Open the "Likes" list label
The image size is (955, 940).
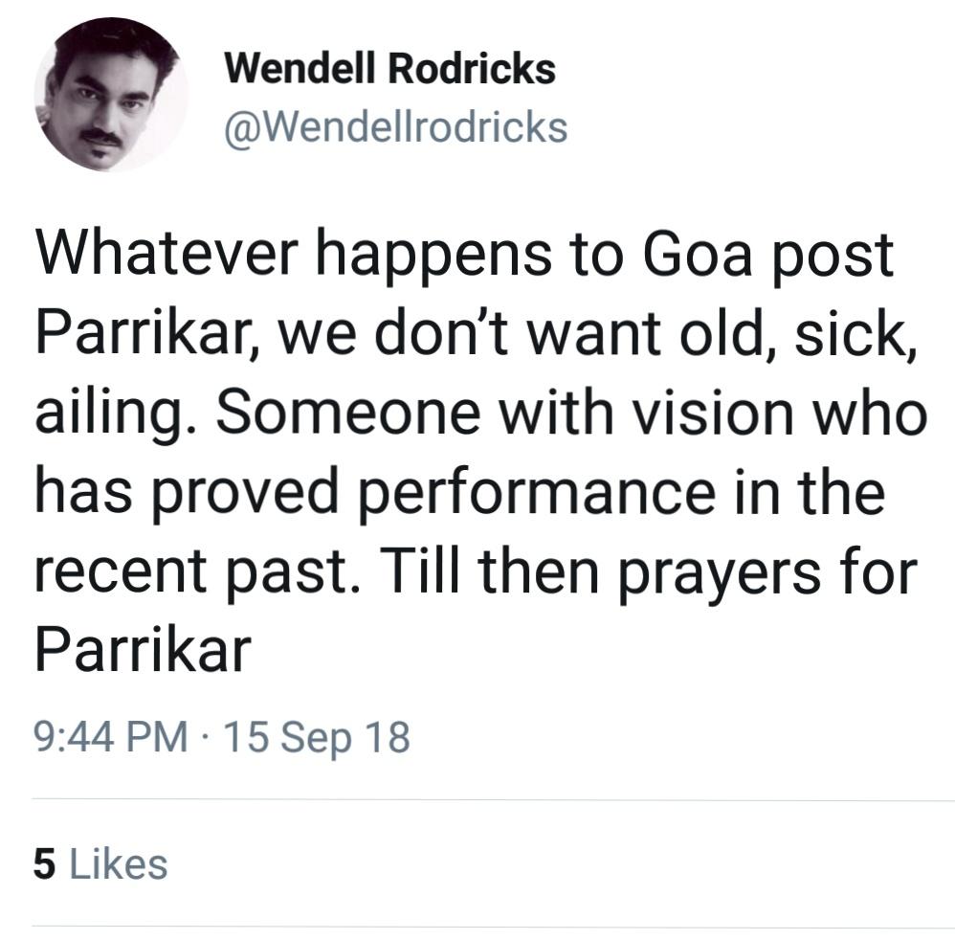(119, 864)
